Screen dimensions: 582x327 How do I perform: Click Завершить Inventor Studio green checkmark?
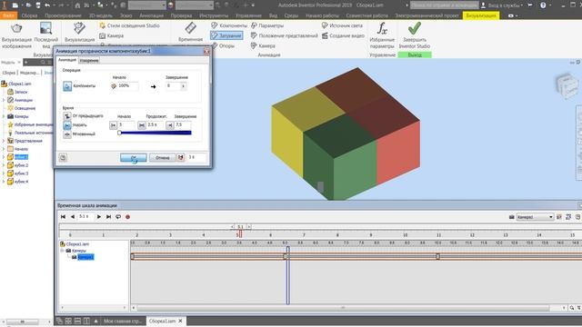click(x=415, y=35)
